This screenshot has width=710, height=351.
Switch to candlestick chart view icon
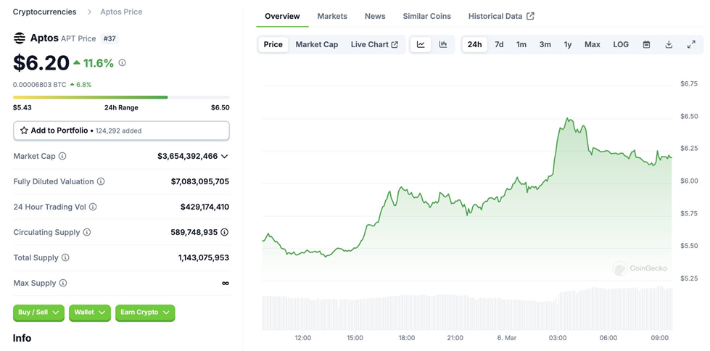[443, 44]
